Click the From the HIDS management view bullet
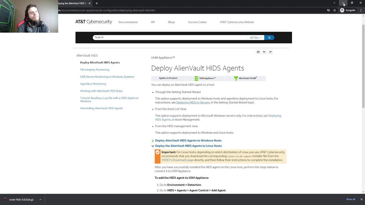Viewport: 365px width, 205px height. pyautogui.click(x=176, y=126)
